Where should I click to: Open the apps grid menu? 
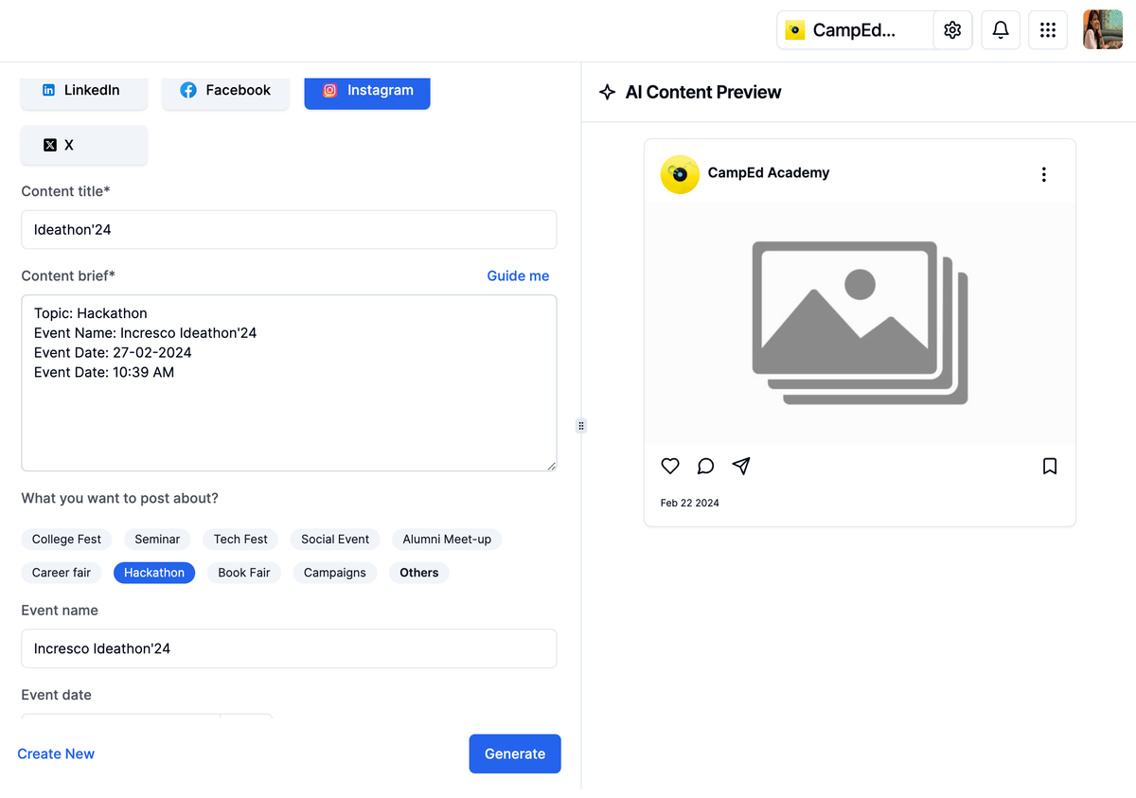tap(1047, 30)
